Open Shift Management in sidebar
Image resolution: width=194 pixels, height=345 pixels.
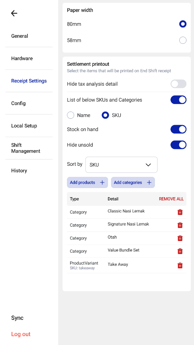point(26,148)
